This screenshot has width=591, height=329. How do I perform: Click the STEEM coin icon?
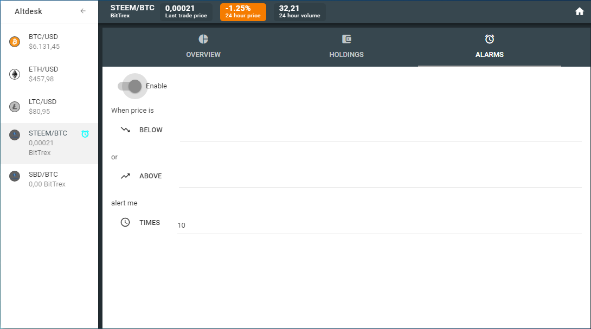[x=15, y=135]
